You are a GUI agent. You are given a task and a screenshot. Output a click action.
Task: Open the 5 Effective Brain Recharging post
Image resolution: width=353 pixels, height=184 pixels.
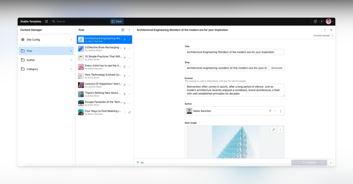[104, 49]
